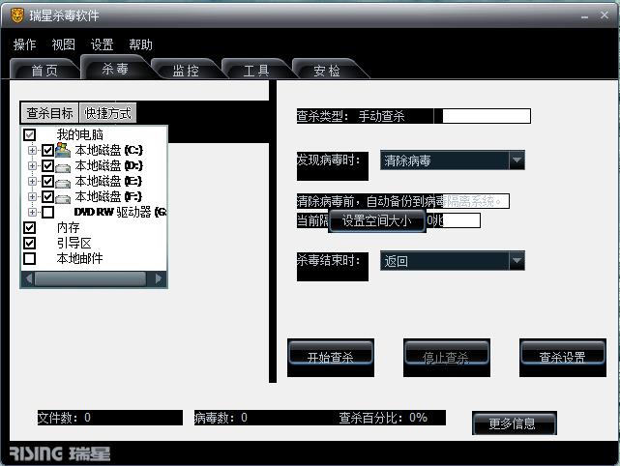Minimize the Rising antivirus window
Screen dimensions: 620x466
pos(585,16)
